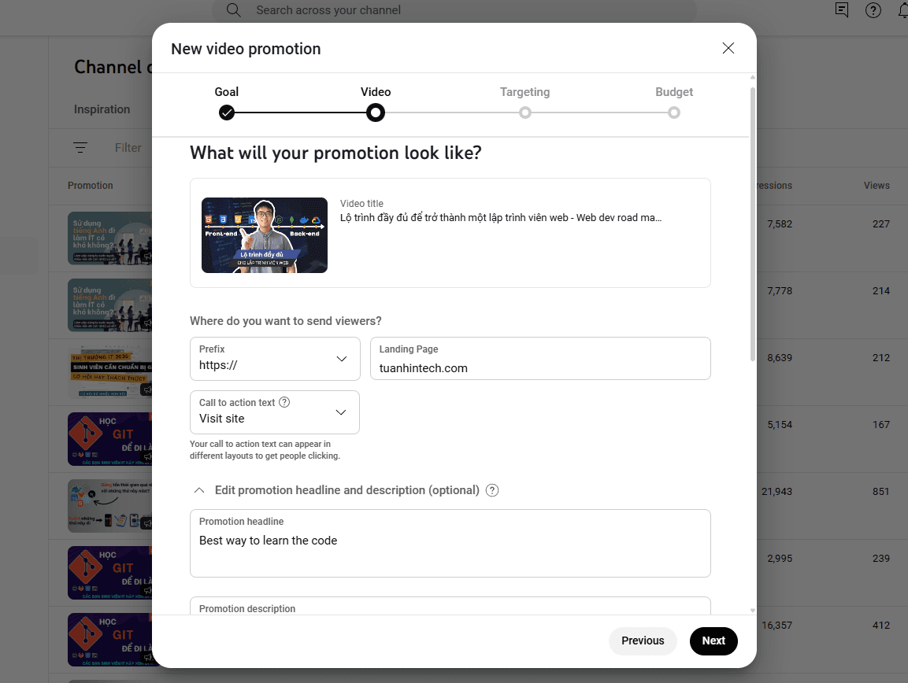The image size is (908, 683).
Task: Select the Targeting step circle
Action: [525, 113]
